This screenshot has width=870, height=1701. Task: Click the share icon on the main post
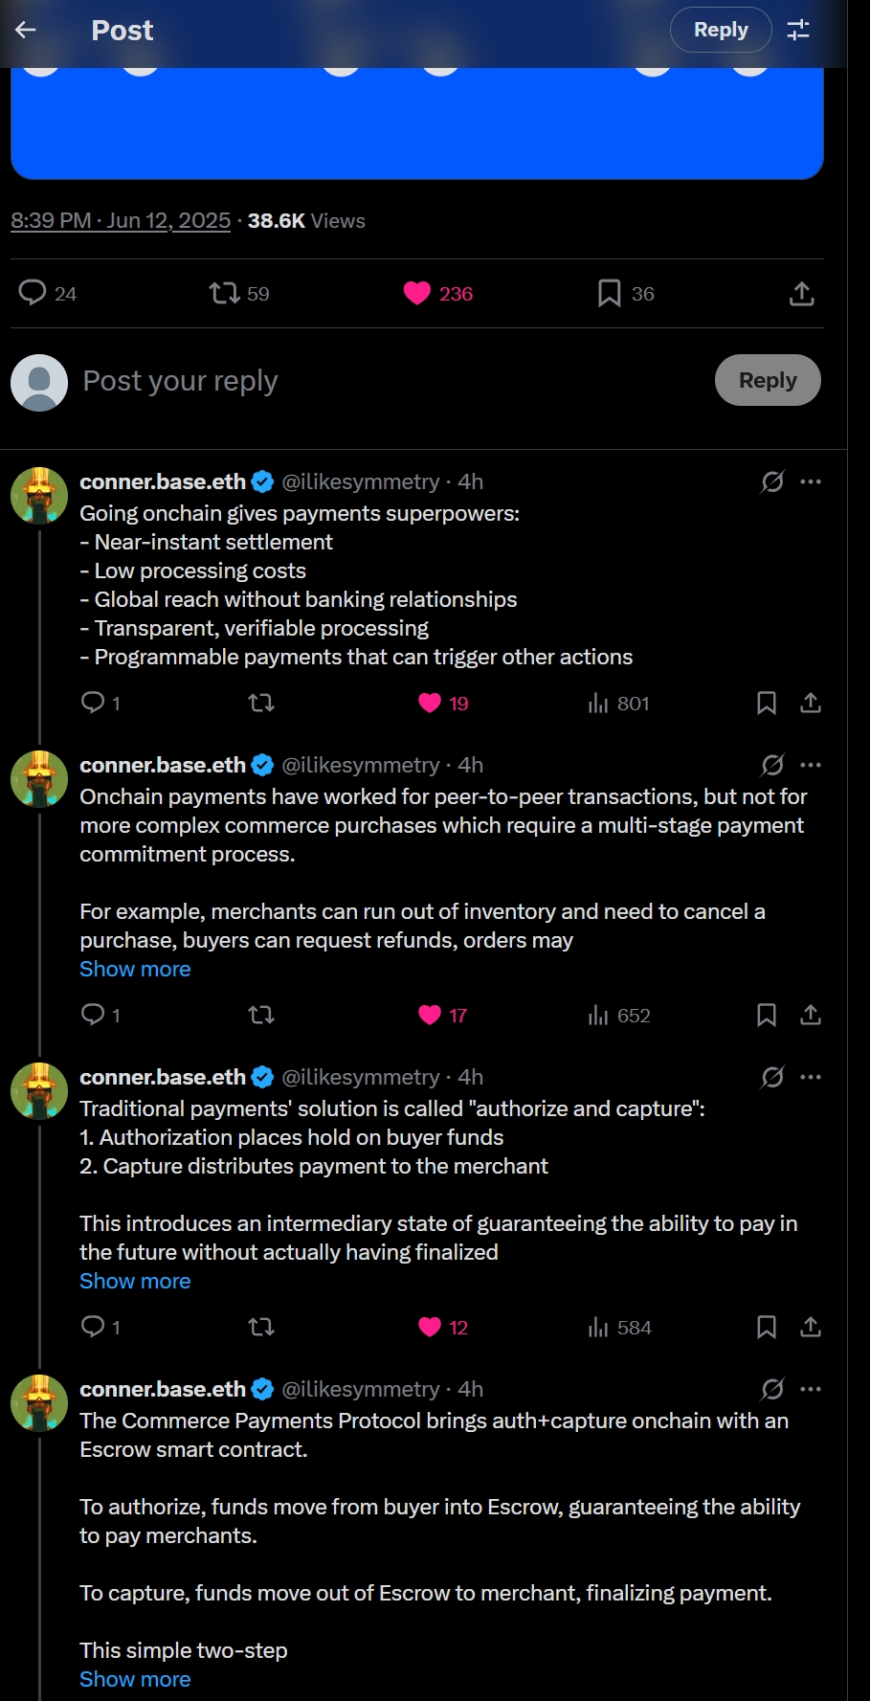[801, 294]
